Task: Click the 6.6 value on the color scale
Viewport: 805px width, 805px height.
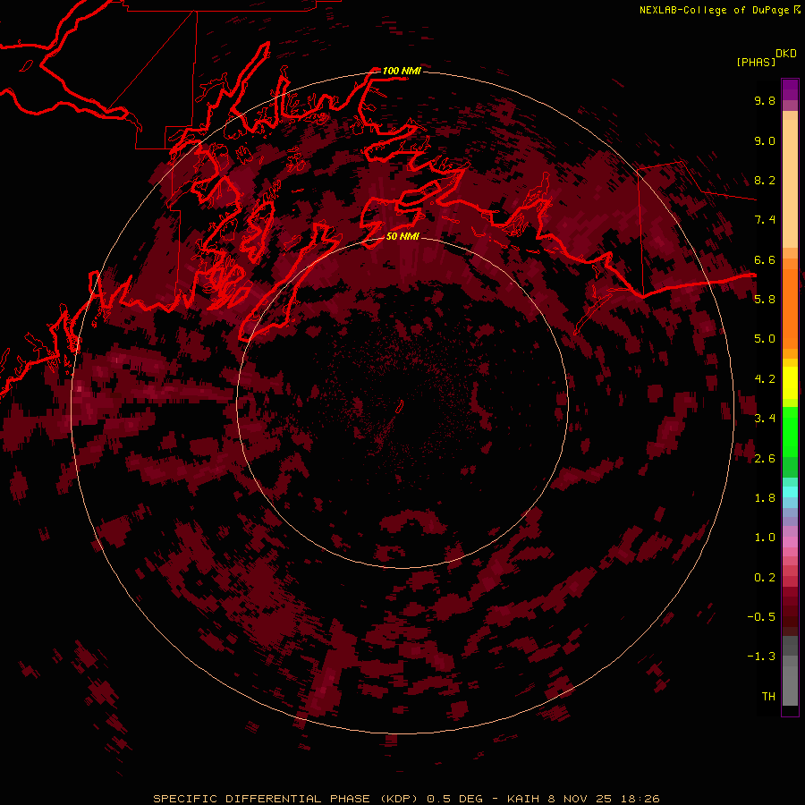Action: (765, 259)
